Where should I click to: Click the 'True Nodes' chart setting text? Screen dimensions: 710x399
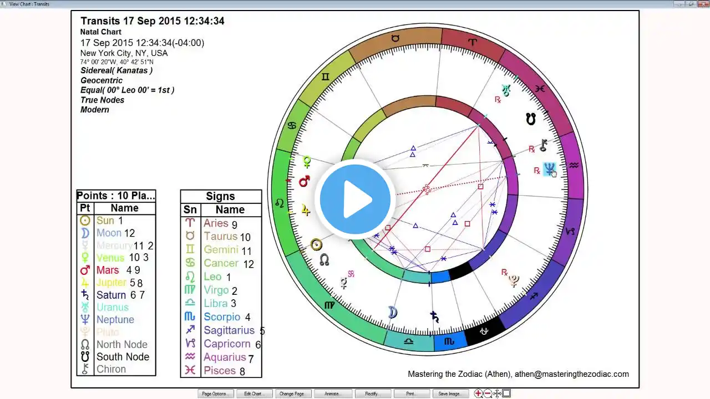pos(103,100)
